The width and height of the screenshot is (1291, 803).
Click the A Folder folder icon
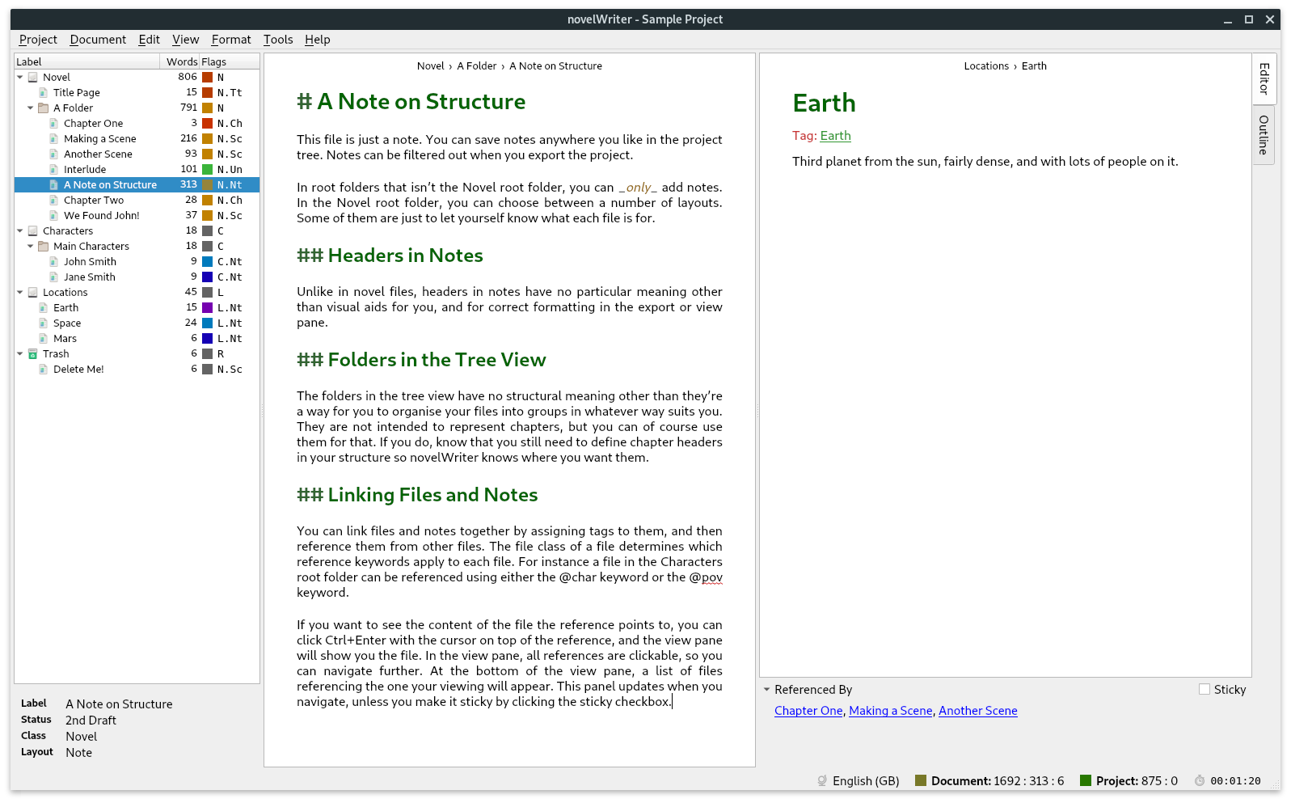pos(44,108)
